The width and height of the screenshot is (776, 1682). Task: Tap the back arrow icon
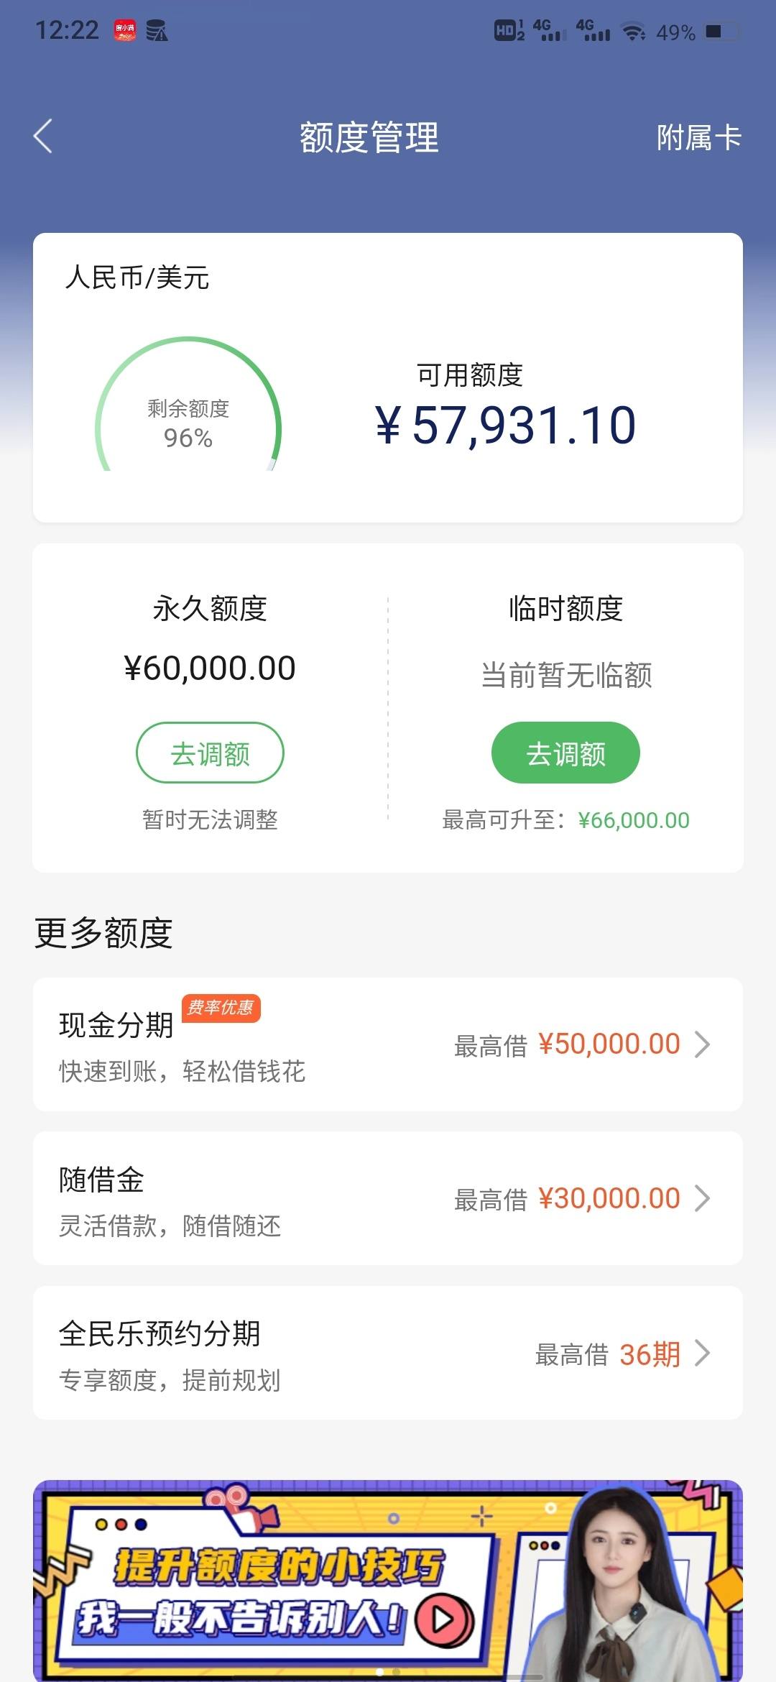coord(43,137)
